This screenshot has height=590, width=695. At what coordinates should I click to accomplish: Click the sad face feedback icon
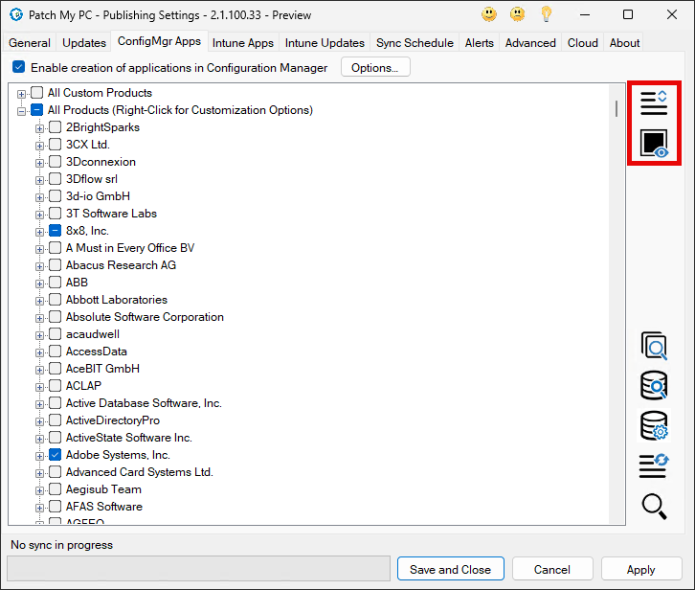pos(518,15)
